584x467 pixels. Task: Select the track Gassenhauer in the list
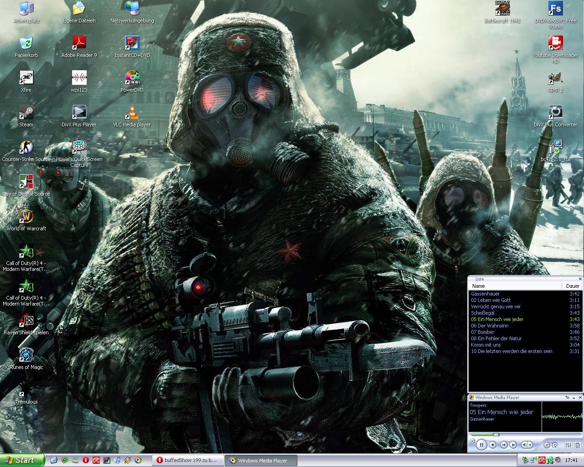pos(525,294)
